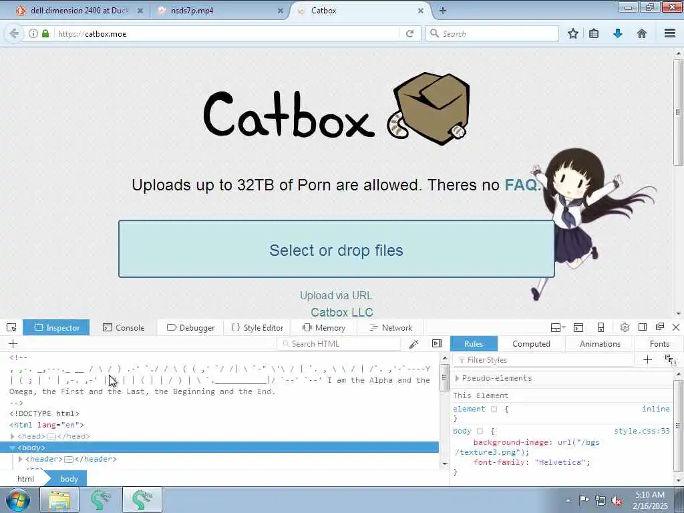Collapse the body node in markup tree
Viewport: 684px width, 513px height.
[x=12, y=448]
